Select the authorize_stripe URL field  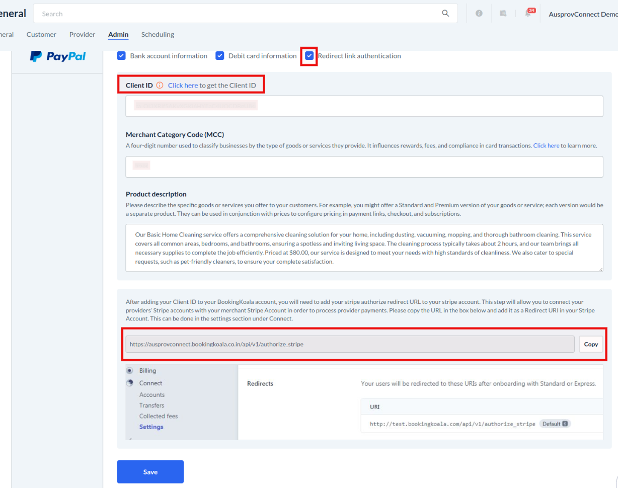pos(350,344)
